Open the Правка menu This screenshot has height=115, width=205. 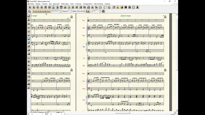38,4
